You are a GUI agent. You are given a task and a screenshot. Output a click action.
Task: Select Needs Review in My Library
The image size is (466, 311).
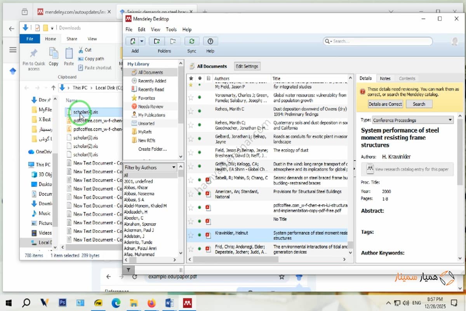(x=150, y=107)
